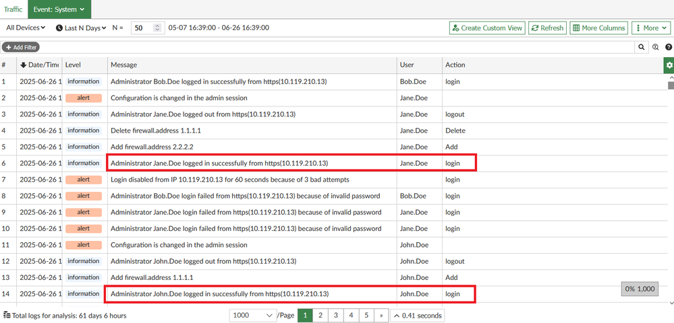
Task: Select message 'Administrator Bob.Doe logged in successfully'
Action: pyautogui.click(x=219, y=81)
